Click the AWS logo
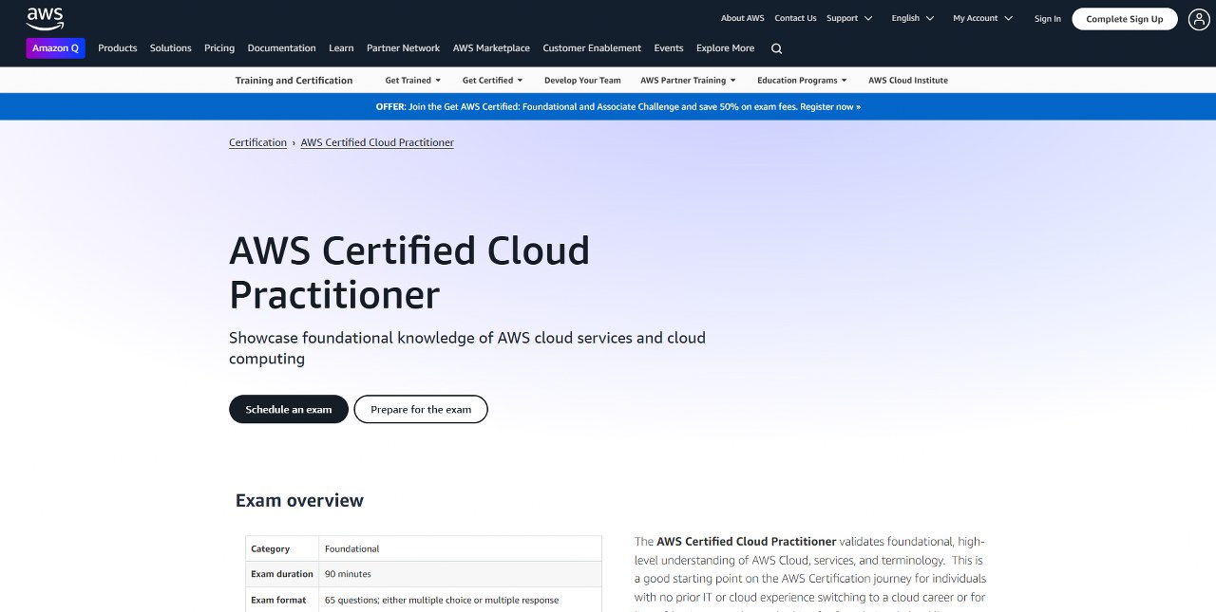 (x=45, y=18)
